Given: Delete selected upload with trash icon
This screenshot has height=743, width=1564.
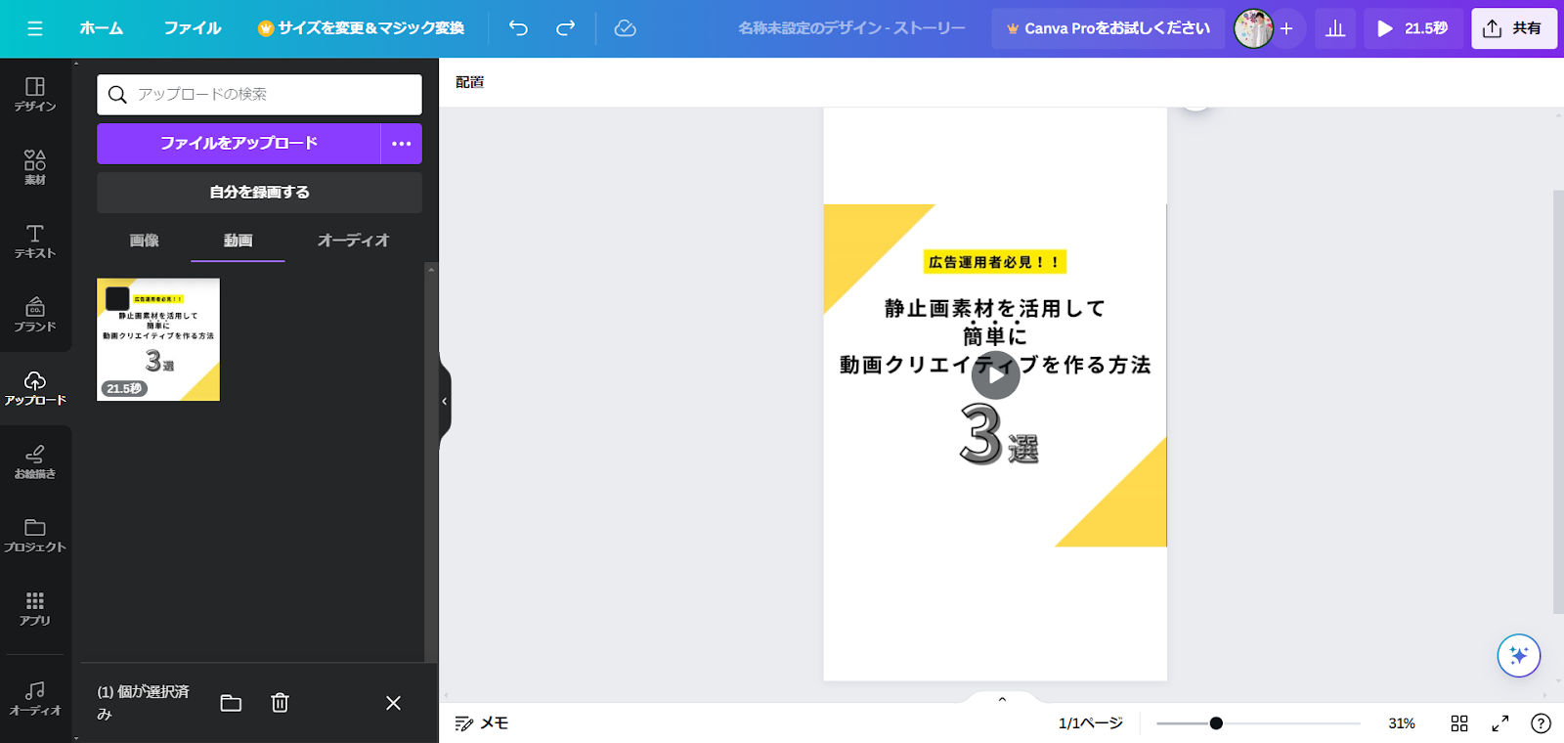Looking at the screenshot, I should 280,703.
